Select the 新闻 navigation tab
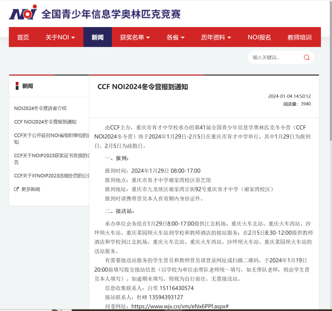Screen dimensions: 332x311 (x=98, y=37)
